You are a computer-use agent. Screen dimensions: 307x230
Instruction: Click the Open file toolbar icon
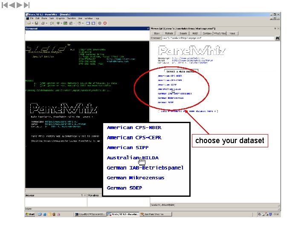click(x=29, y=23)
